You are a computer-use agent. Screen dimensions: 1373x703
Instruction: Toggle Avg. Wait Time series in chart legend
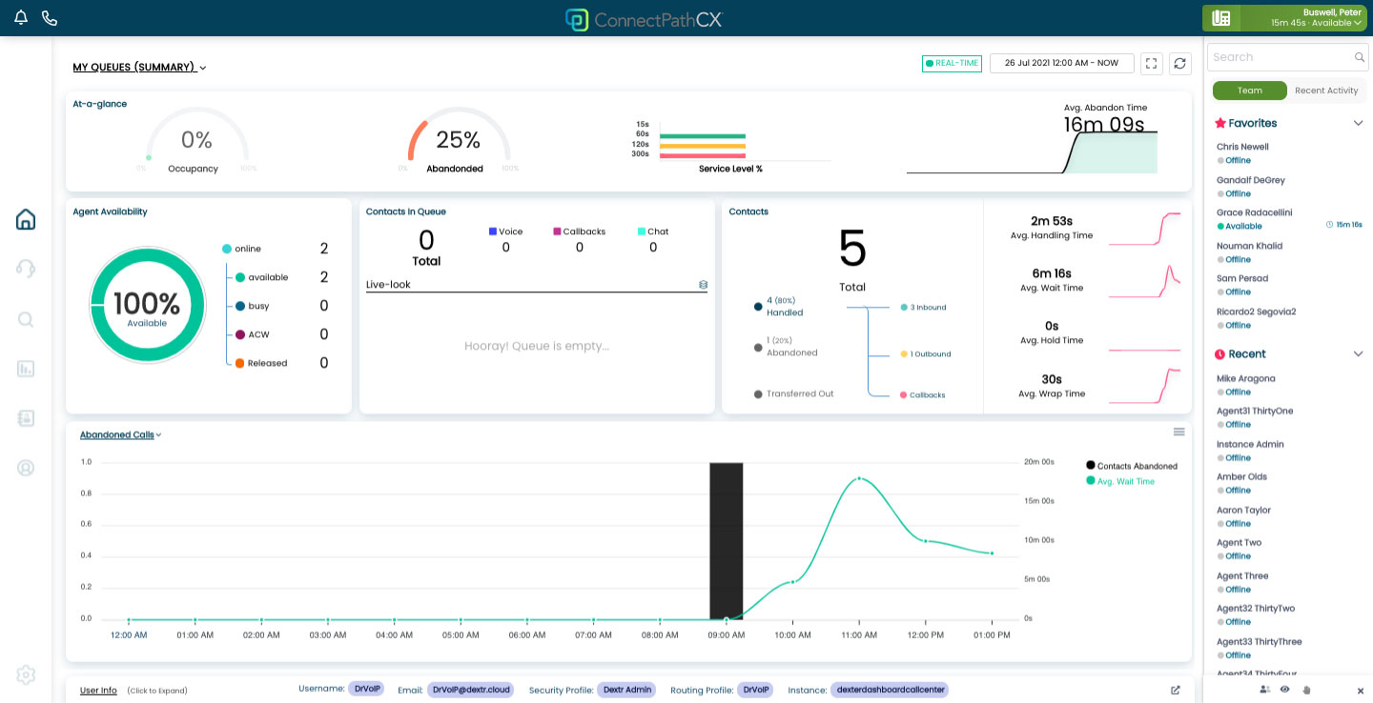(x=1120, y=481)
